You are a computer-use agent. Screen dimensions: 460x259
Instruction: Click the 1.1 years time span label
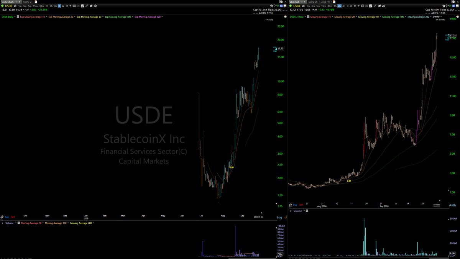click(269, 20)
